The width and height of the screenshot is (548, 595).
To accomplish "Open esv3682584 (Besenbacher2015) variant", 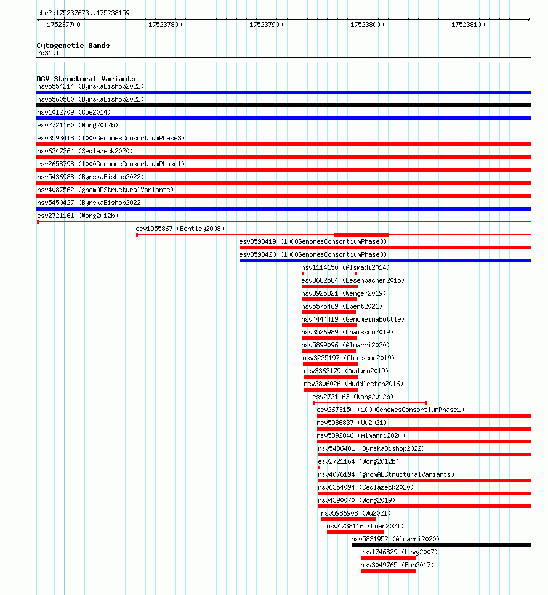I will [x=353, y=280].
